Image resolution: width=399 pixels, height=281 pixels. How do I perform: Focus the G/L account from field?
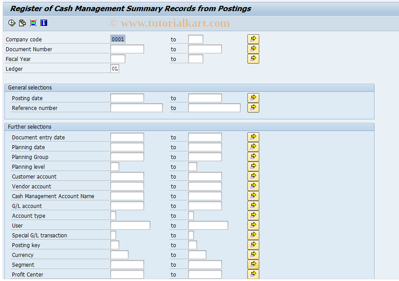point(127,206)
